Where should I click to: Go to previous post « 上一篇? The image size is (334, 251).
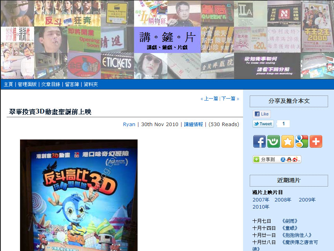(x=209, y=99)
